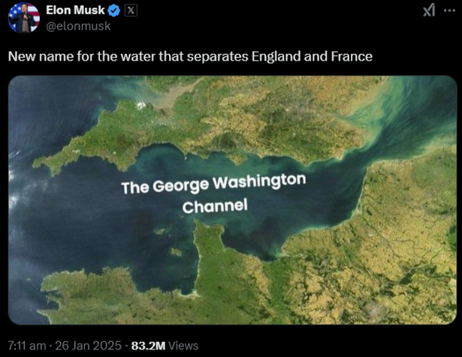Visit the @elonmusk handle link
462x357 pixels.
(78, 26)
